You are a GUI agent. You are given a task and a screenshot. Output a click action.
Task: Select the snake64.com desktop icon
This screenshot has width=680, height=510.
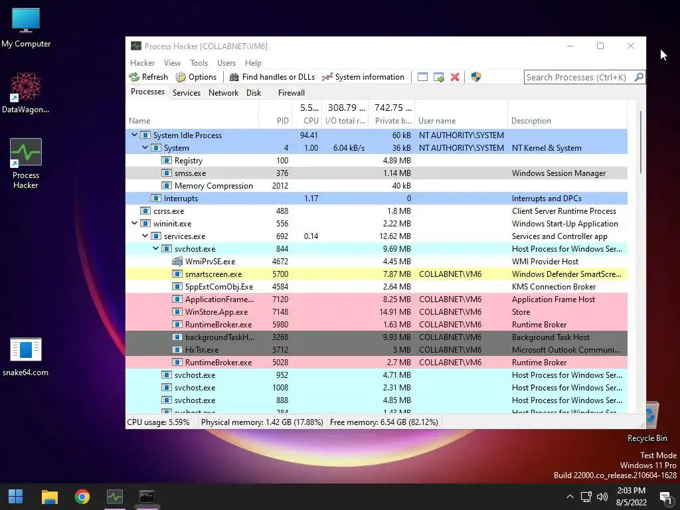coord(26,357)
